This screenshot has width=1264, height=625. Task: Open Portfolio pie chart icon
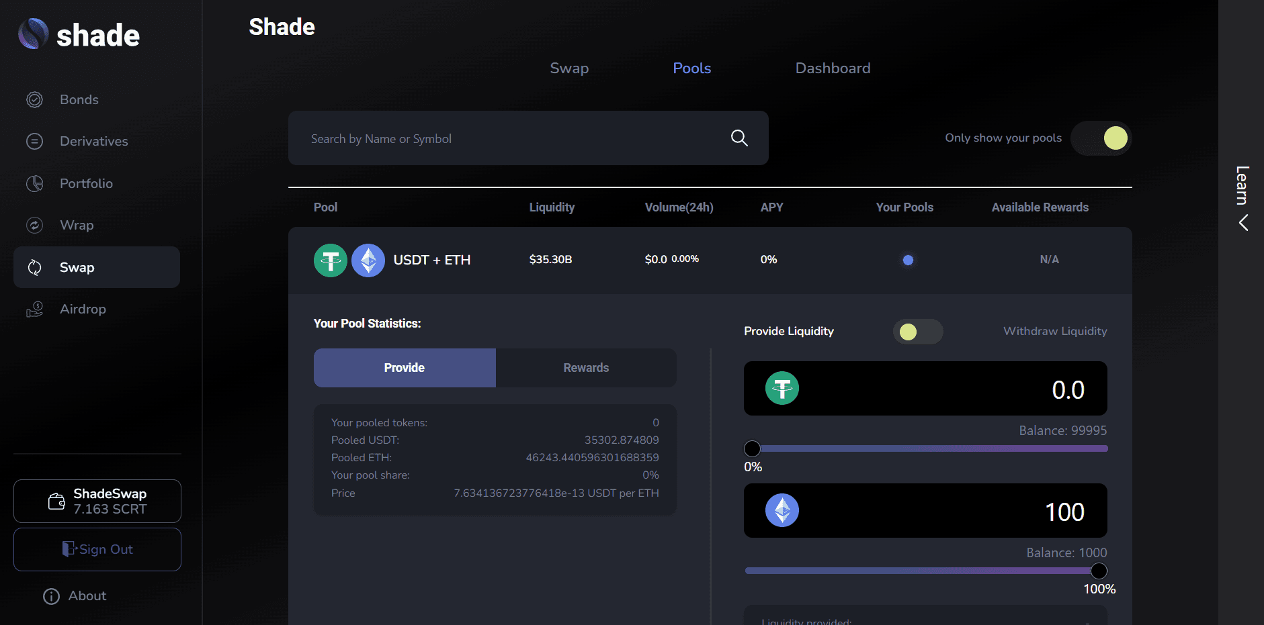(34, 183)
